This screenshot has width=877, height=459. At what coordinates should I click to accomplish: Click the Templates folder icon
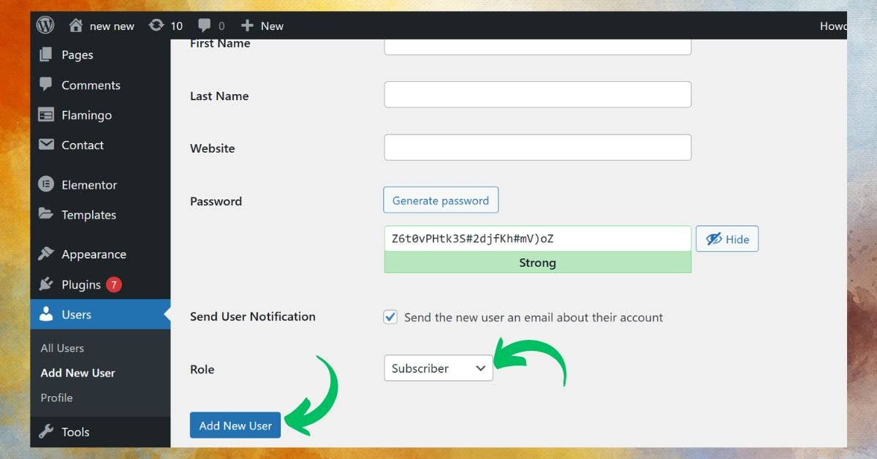coord(46,214)
